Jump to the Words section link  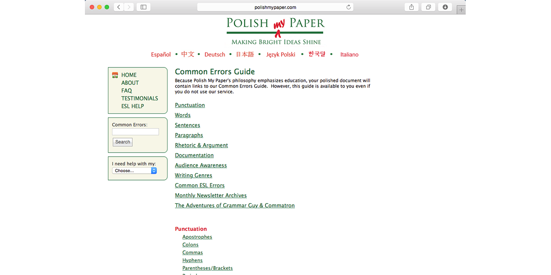pyautogui.click(x=183, y=115)
